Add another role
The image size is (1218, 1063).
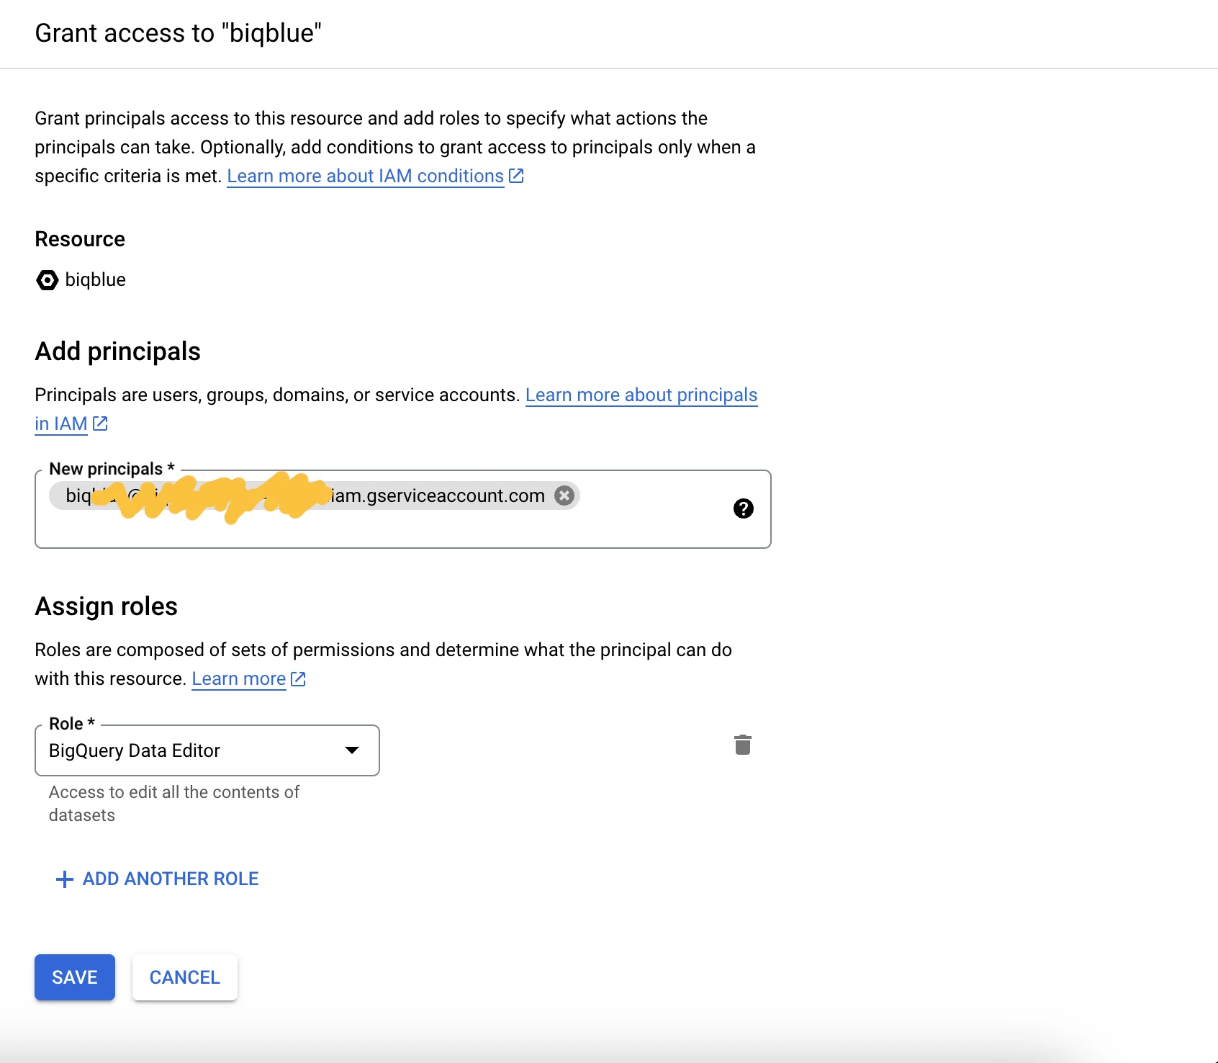pos(157,879)
